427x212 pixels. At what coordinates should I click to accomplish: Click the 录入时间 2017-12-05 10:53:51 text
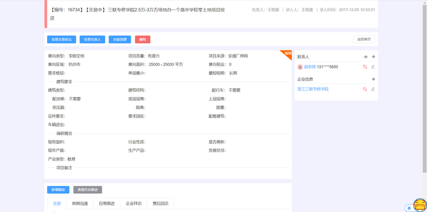[x=347, y=10]
